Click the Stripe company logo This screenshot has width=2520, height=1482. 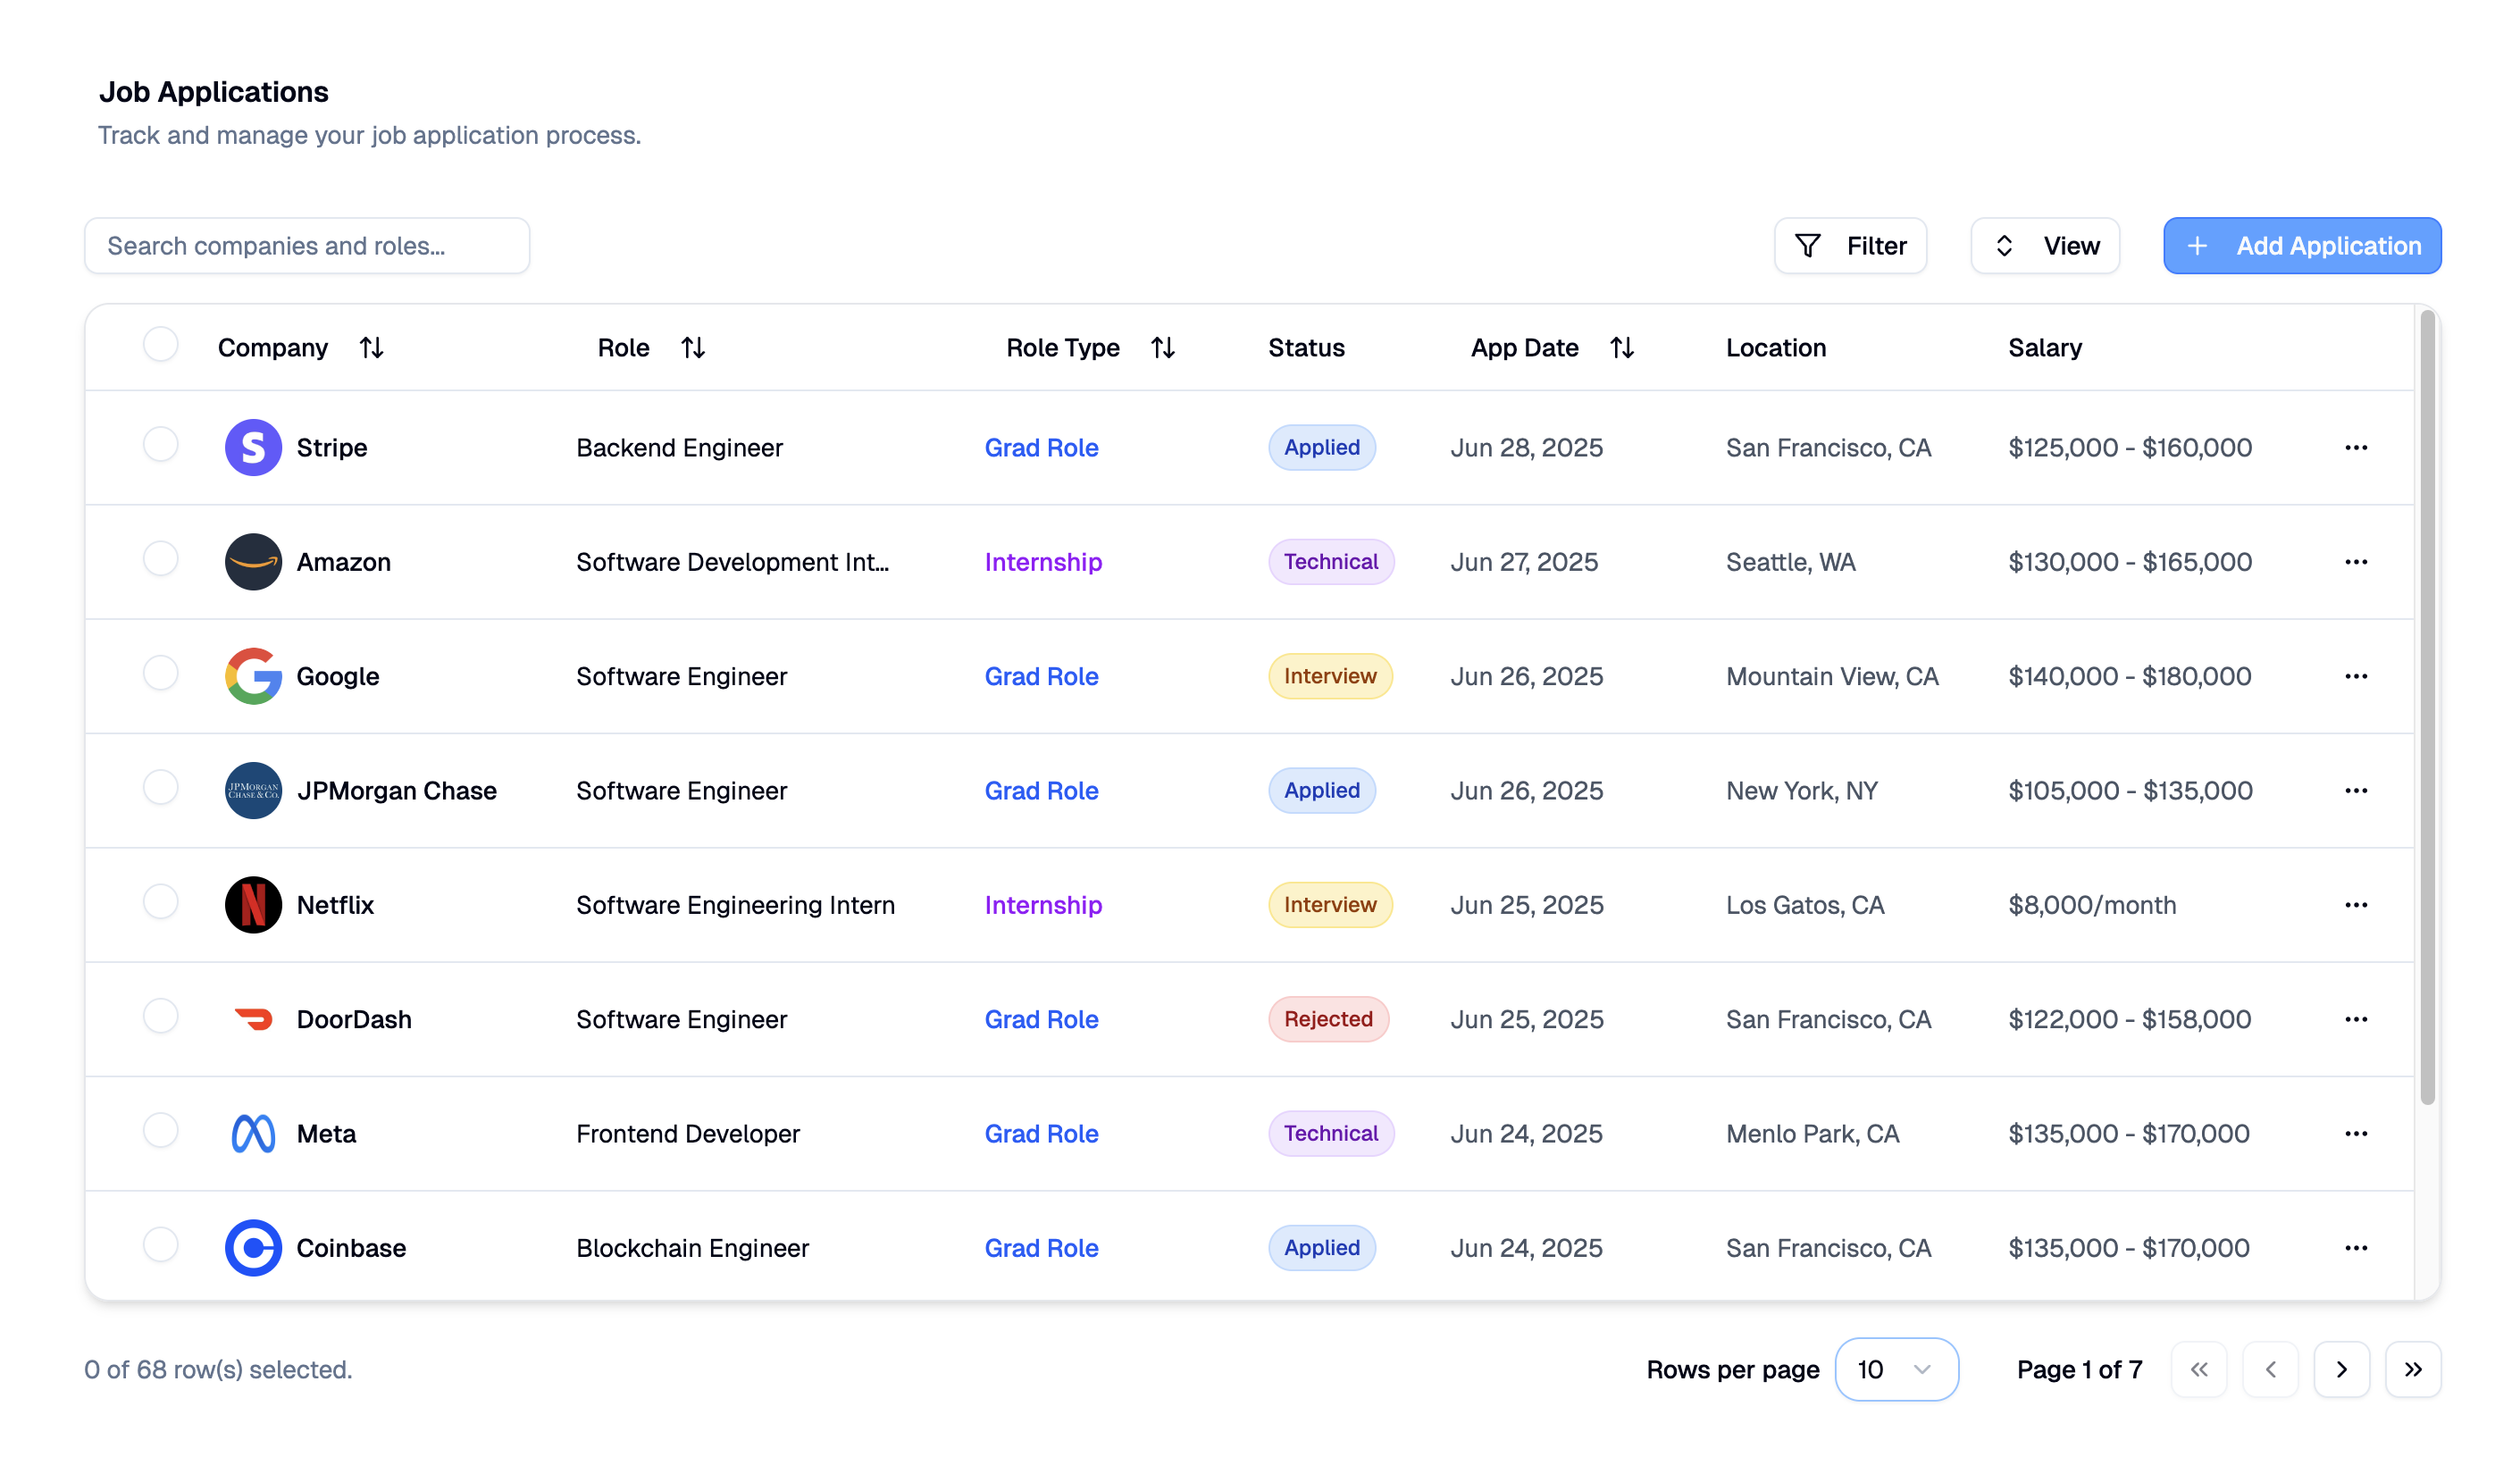[x=253, y=447]
